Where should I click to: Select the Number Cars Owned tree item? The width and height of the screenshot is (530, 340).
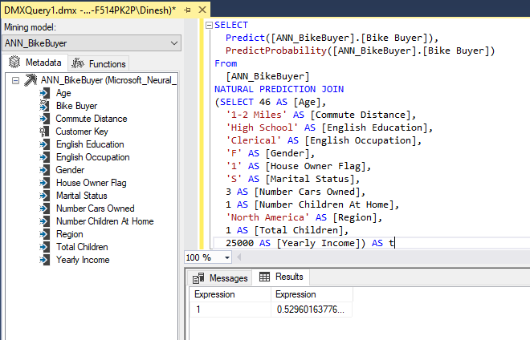click(x=96, y=208)
